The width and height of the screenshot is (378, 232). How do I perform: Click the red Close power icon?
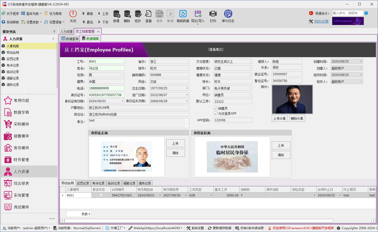coord(73,14)
